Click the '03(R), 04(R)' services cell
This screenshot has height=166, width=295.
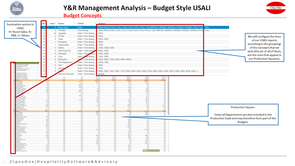(103, 39)
